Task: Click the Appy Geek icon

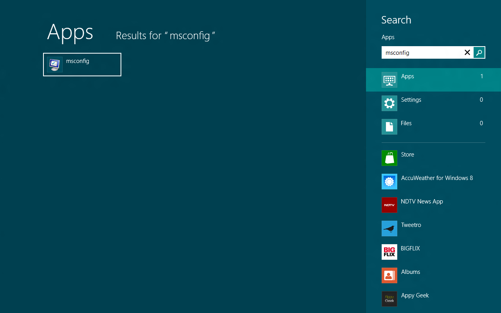Action: pos(389,299)
